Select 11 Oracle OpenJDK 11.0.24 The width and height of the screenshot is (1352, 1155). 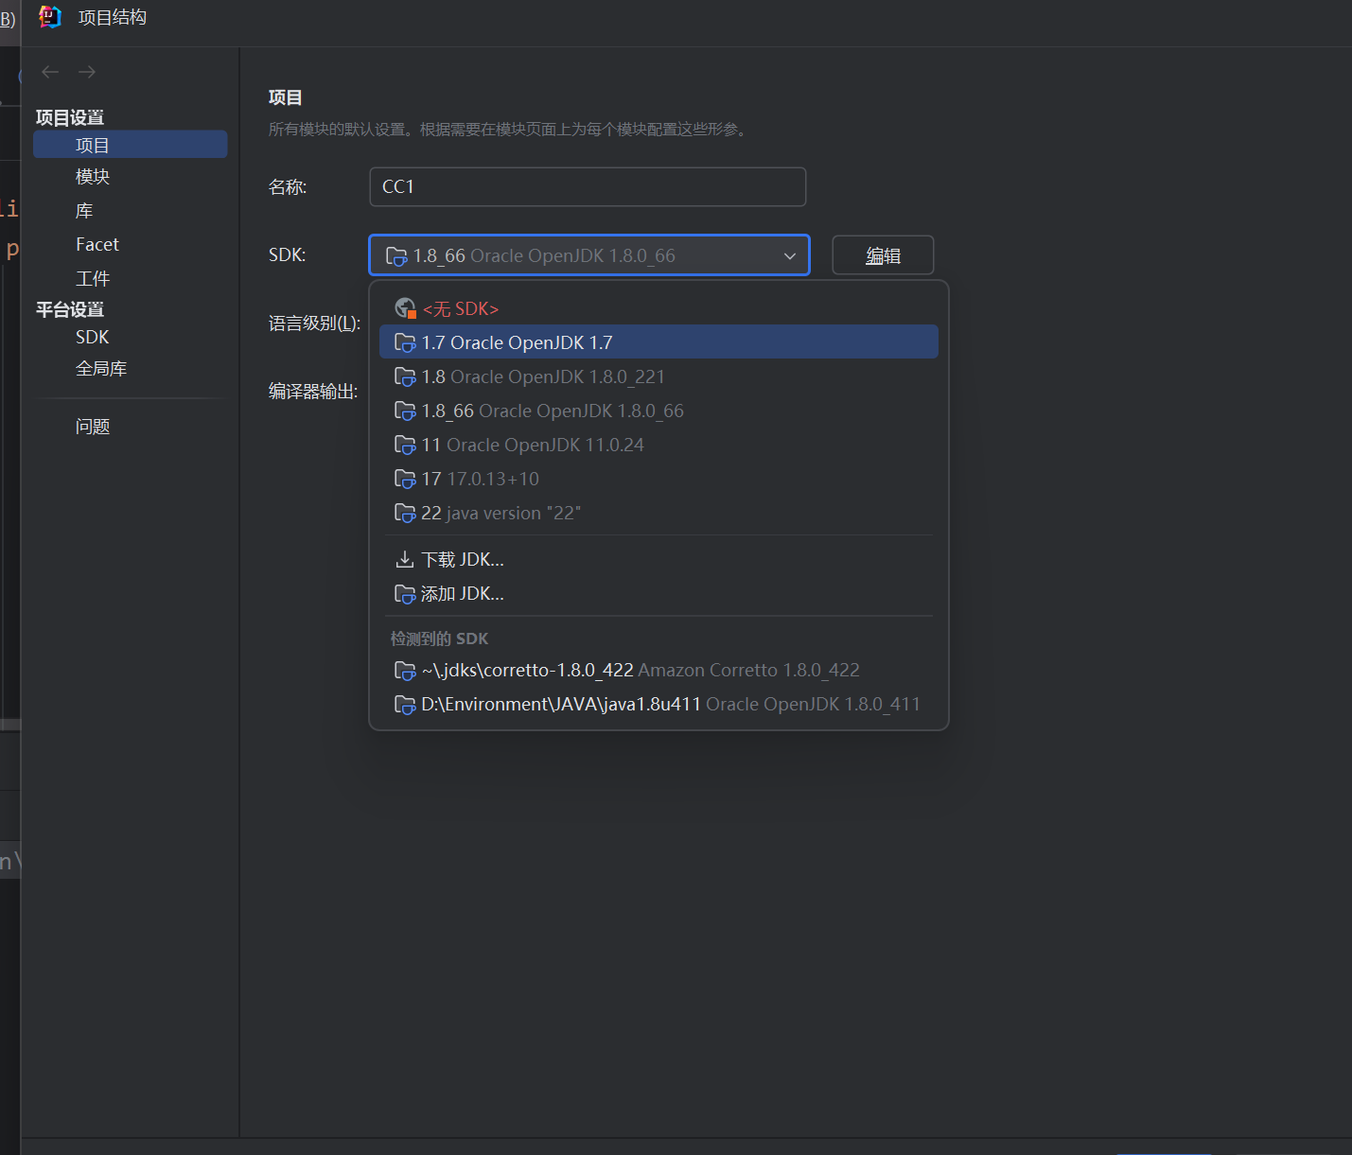[x=658, y=445]
